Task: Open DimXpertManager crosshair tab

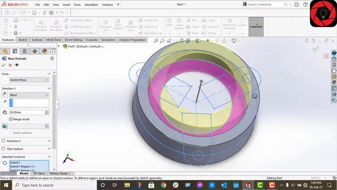Action: point(35,51)
